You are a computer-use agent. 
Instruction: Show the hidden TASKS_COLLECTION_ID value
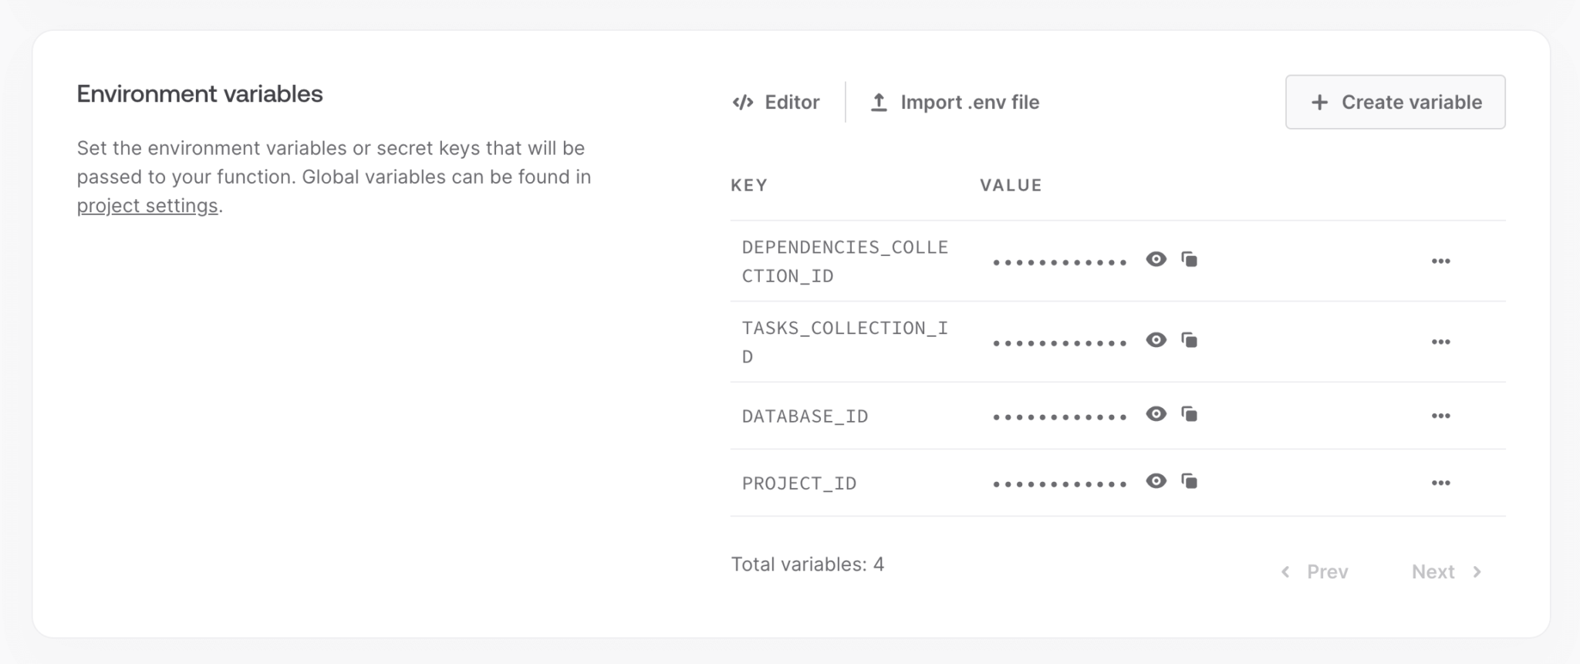tap(1156, 340)
